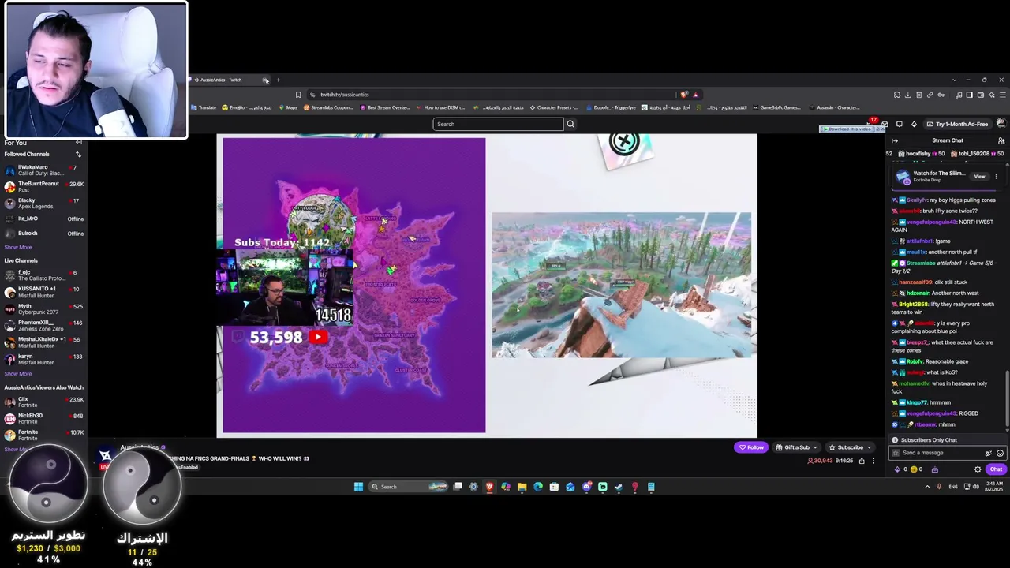The height and width of the screenshot is (568, 1010).
Task: Open karyn channel in Live Channels
Action: pyautogui.click(x=43, y=359)
